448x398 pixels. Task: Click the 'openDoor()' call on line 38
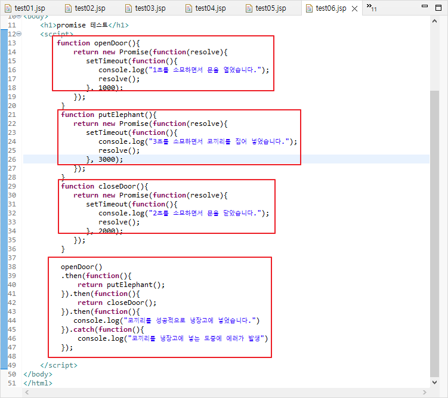point(82,267)
